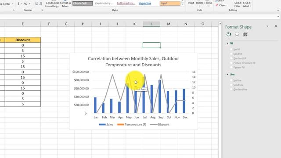
Task: Click the Temperature (F) legend entry
Action: (x=132, y=125)
